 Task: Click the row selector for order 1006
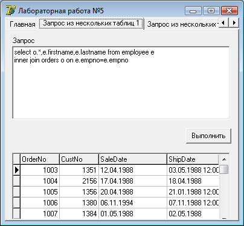coord(17,203)
